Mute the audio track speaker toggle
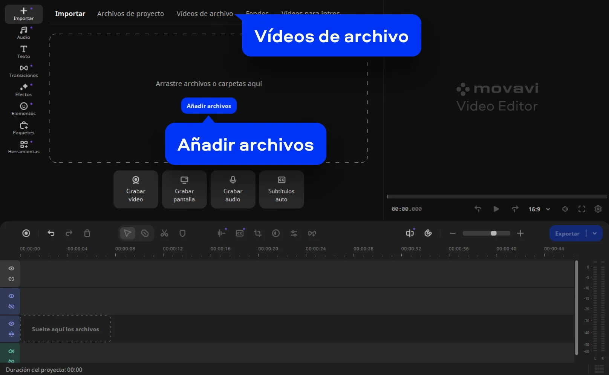609x375 pixels. click(11, 351)
